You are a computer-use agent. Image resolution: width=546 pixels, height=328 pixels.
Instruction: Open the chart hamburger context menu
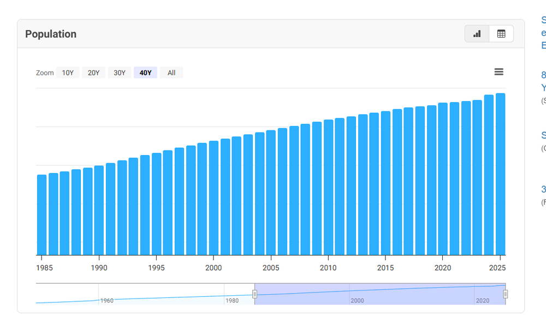498,72
